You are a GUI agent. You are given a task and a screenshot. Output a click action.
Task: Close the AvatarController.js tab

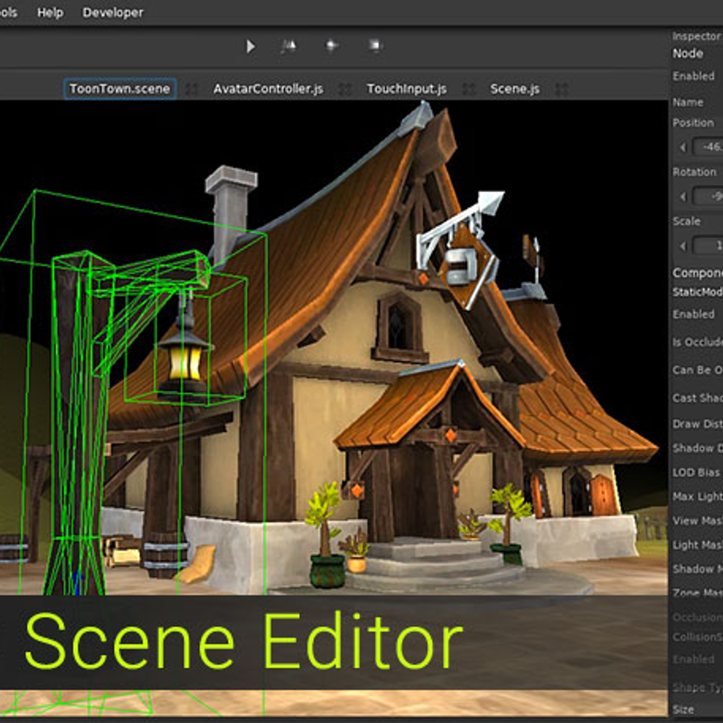[x=345, y=90]
